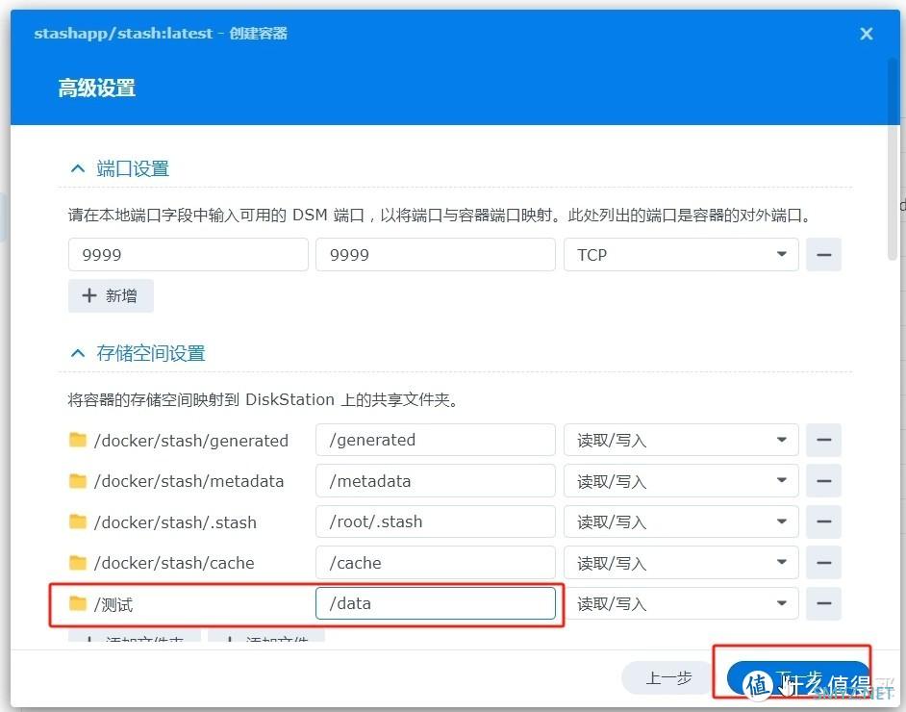Edit the /cache mount path field

[x=435, y=562]
